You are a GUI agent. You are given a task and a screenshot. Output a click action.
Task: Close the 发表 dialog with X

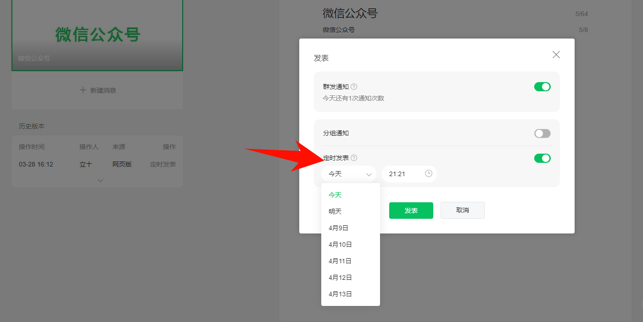coord(556,55)
